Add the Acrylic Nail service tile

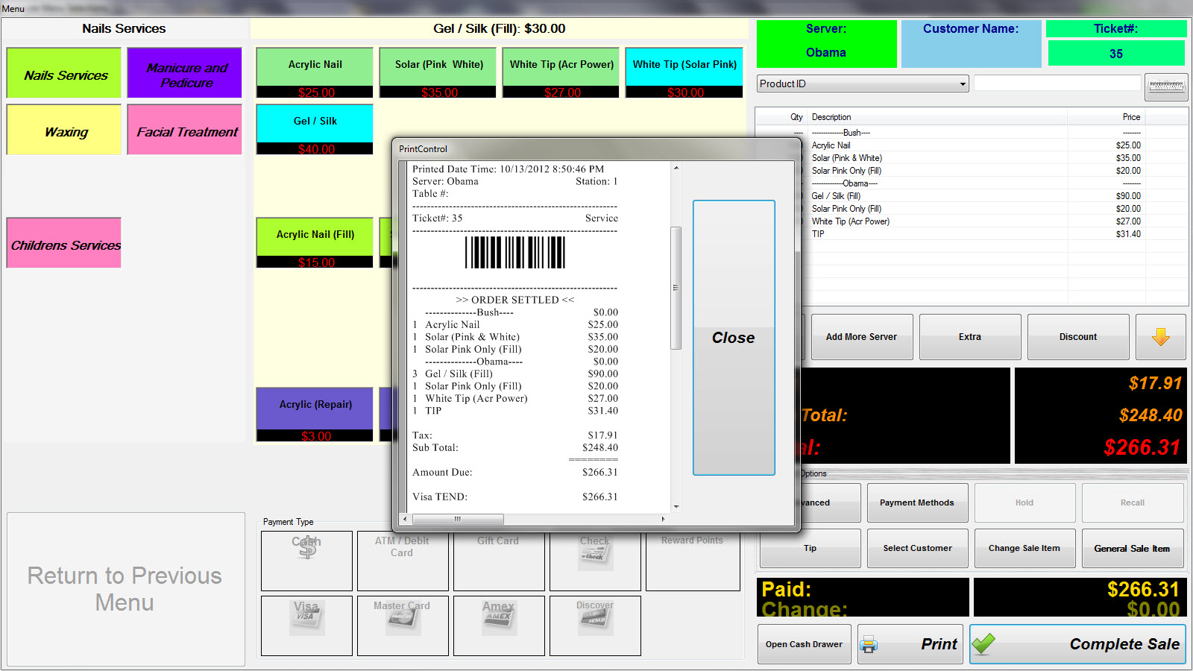click(315, 72)
